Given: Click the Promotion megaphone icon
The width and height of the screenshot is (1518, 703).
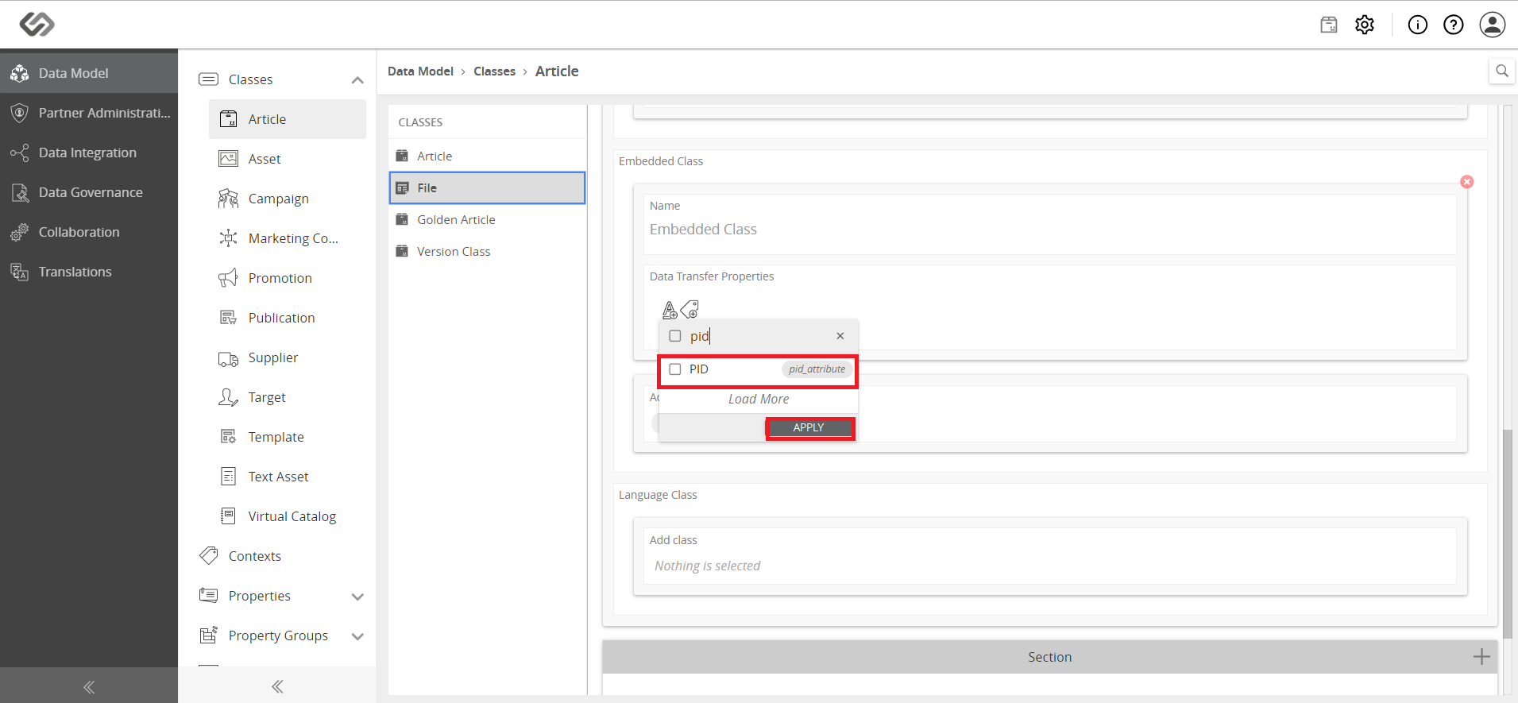Looking at the screenshot, I should coord(228,278).
